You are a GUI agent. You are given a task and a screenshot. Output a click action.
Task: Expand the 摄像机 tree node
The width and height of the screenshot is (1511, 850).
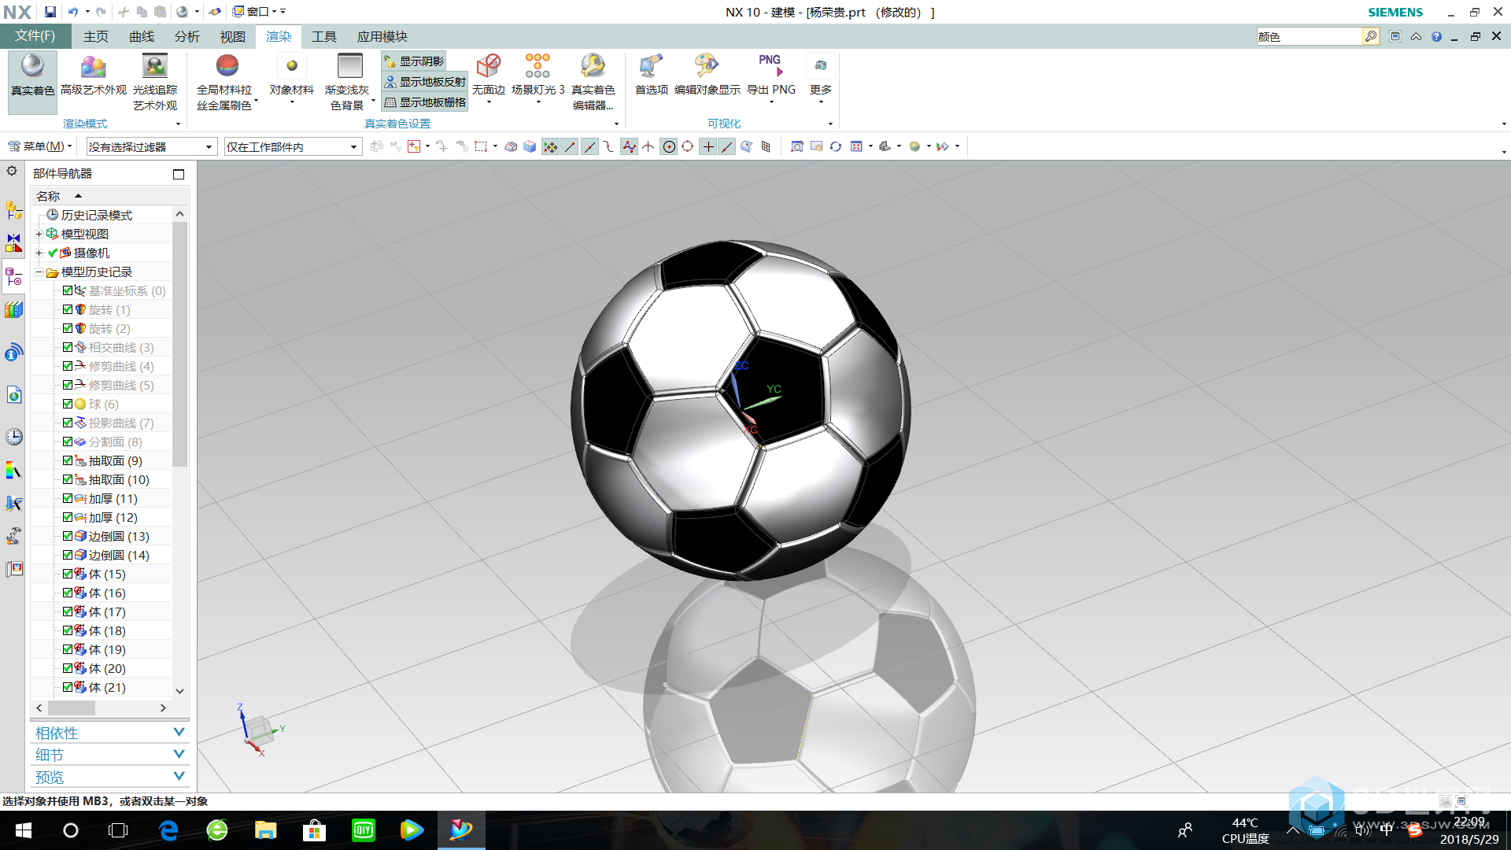(39, 253)
